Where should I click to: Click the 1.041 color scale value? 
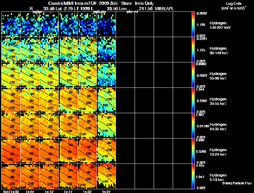pos(200,177)
